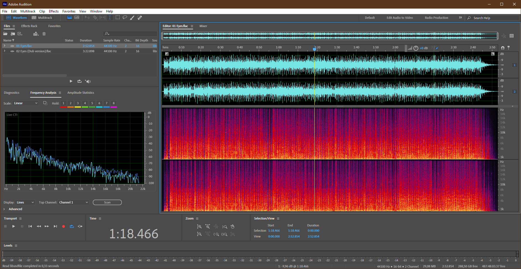Pick the Paintbrush Selection tool
Image resolution: width=521 pixels, height=269 pixels.
pyautogui.click(x=132, y=17)
